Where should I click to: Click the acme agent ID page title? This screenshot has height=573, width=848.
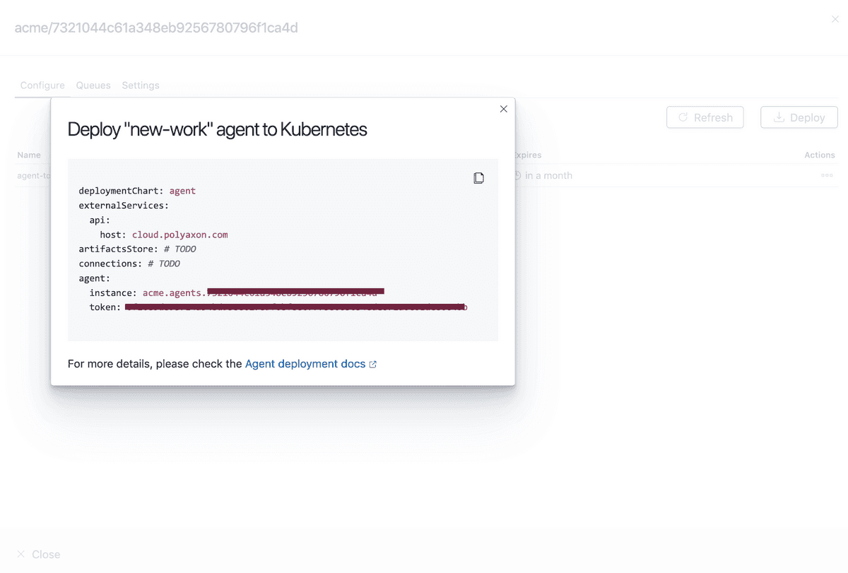pyautogui.click(x=156, y=28)
